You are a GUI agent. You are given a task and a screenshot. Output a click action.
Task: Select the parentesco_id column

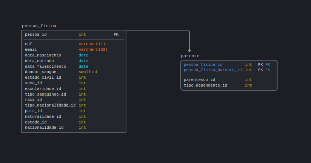(229, 80)
